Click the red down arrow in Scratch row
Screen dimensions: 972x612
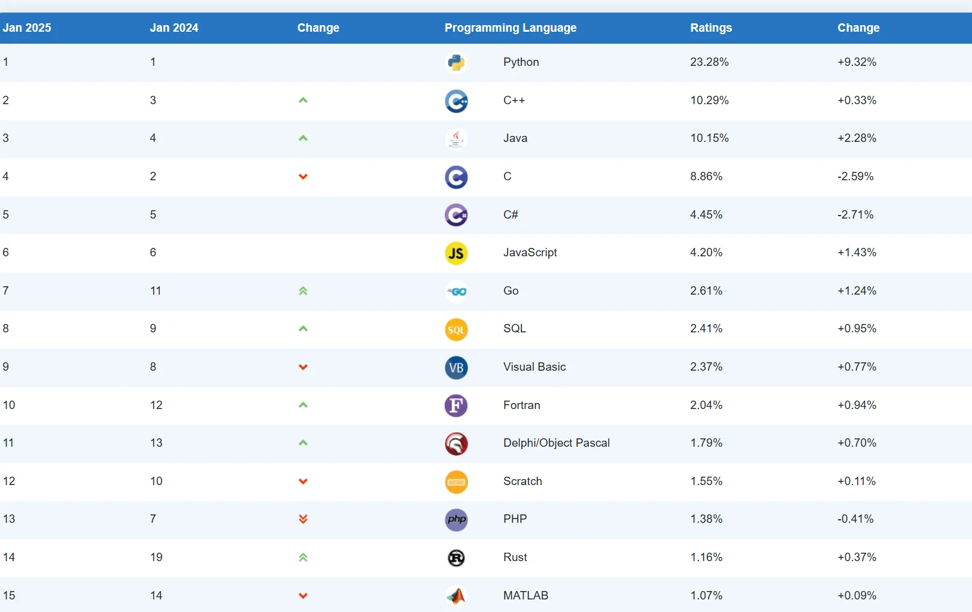303,481
